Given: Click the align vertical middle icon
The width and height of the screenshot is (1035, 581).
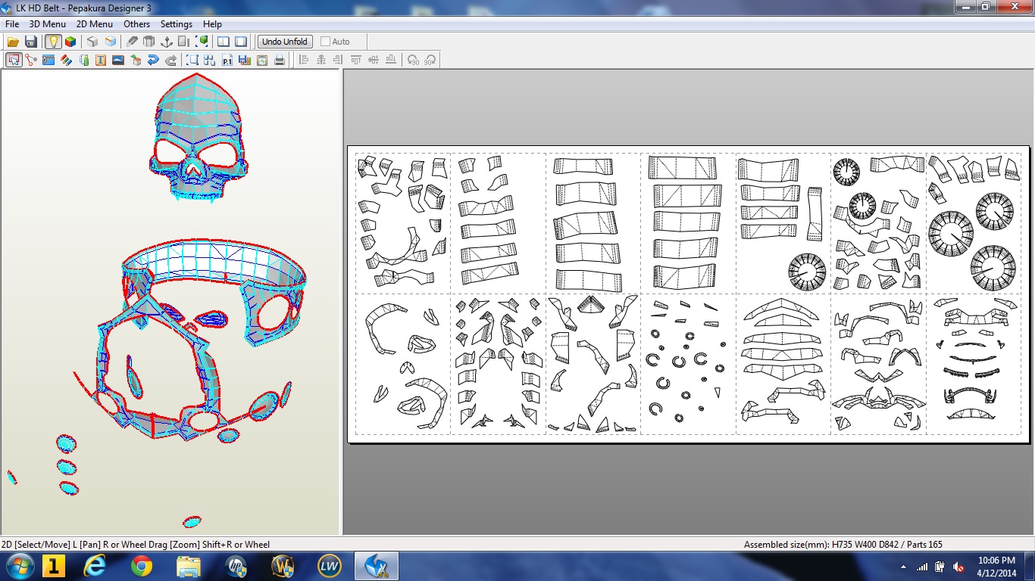Looking at the screenshot, I should 374,60.
